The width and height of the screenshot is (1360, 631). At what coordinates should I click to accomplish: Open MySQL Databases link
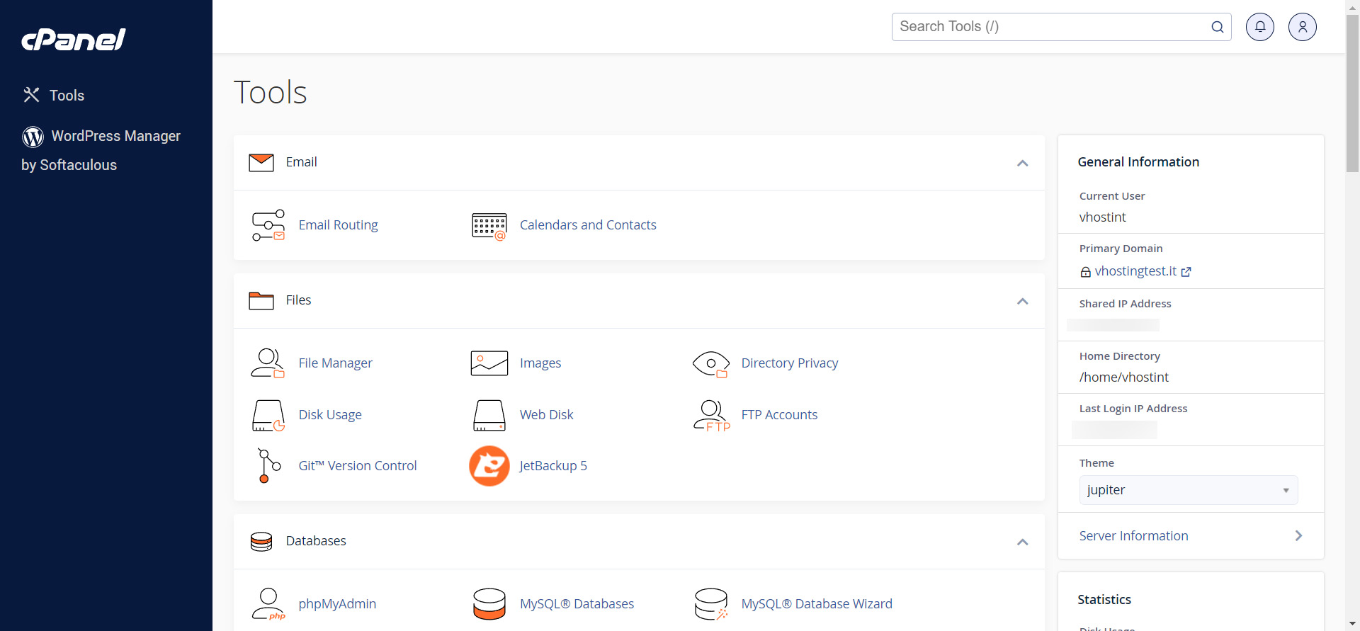pos(577,604)
